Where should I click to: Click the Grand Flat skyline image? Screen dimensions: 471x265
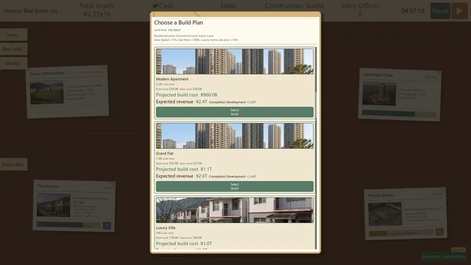pyautogui.click(x=234, y=136)
